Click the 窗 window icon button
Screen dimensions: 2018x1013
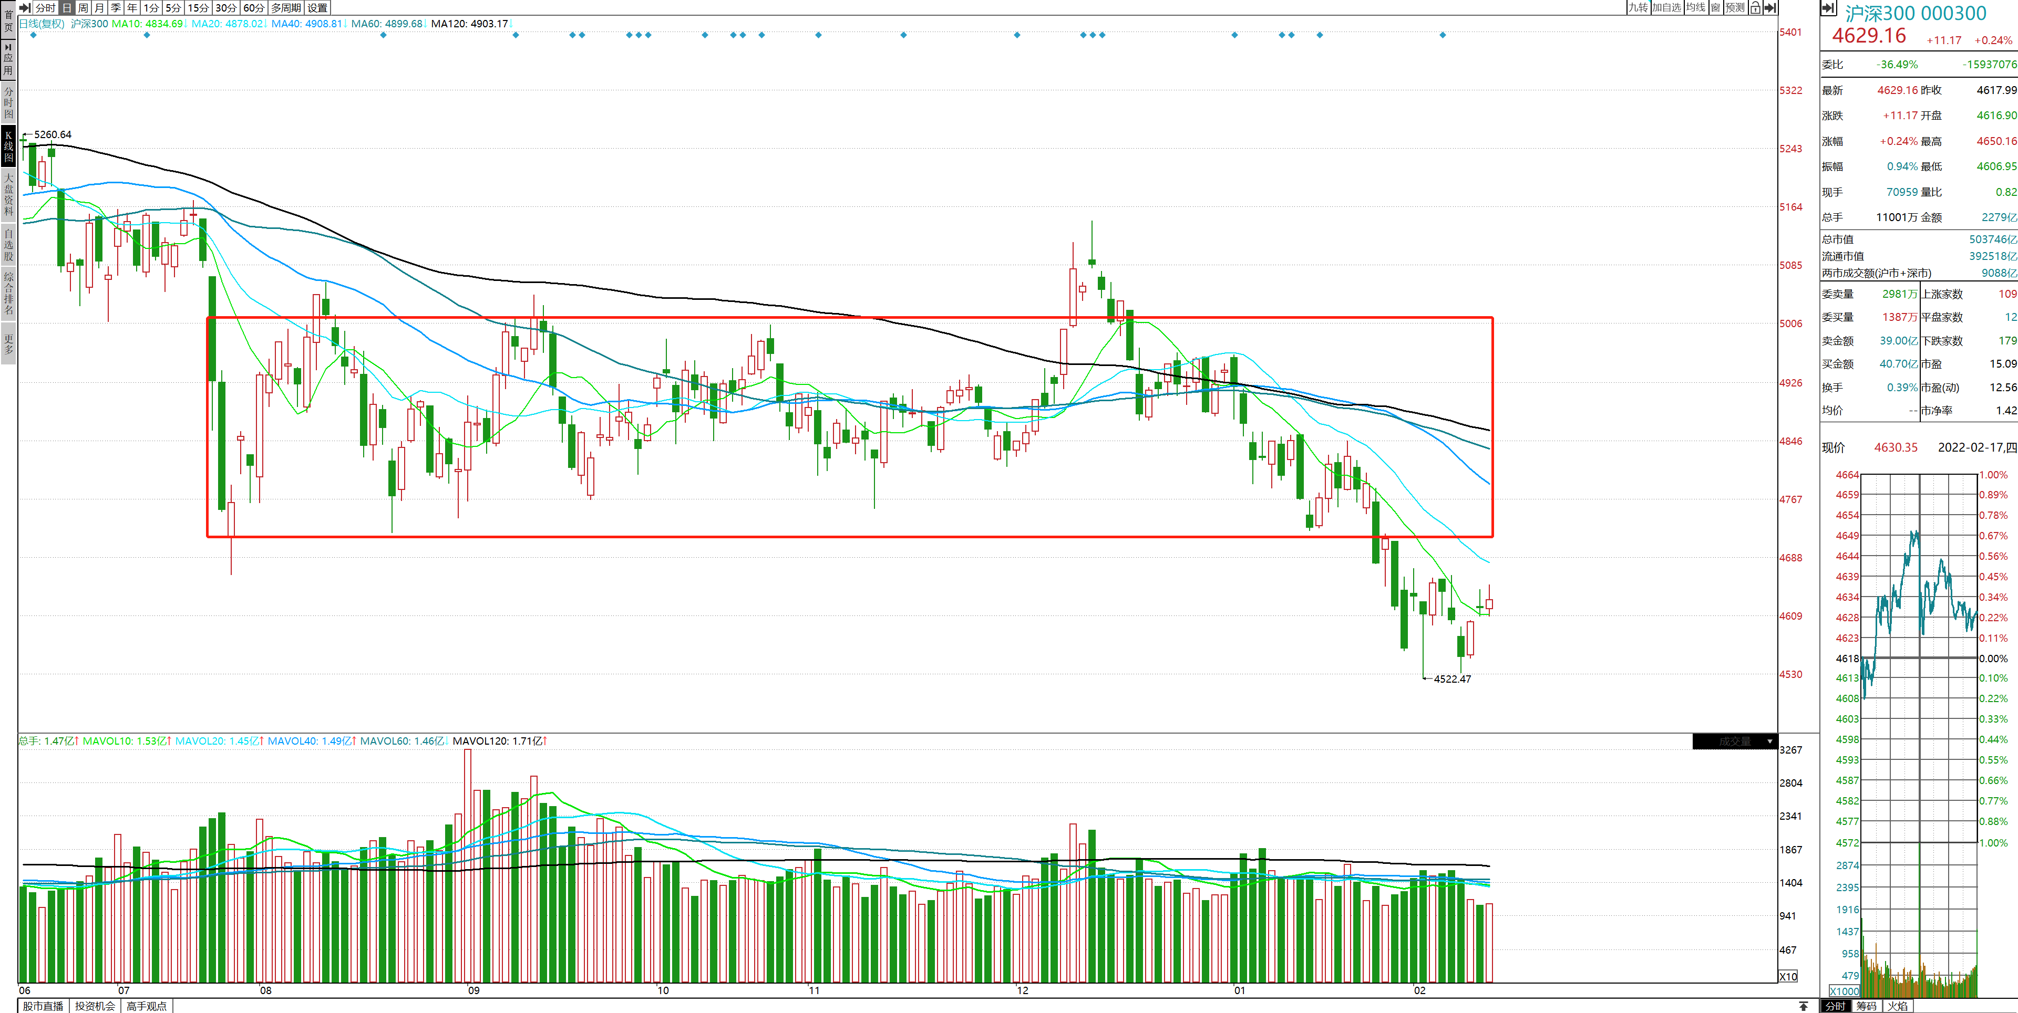(x=1716, y=8)
